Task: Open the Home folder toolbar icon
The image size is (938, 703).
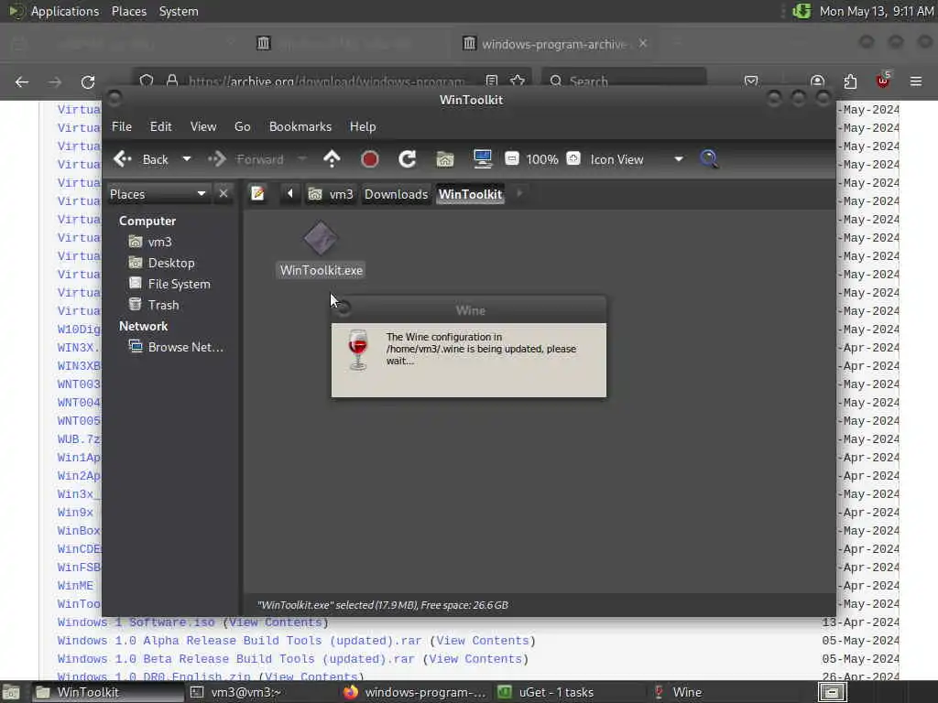Action: tap(445, 159)
